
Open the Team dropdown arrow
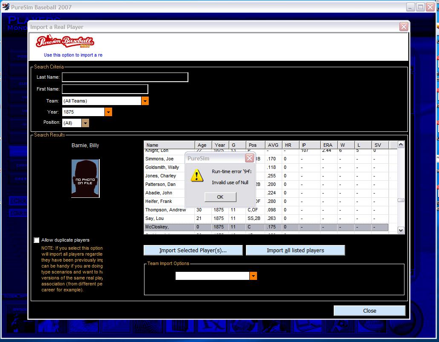point(145,101)
